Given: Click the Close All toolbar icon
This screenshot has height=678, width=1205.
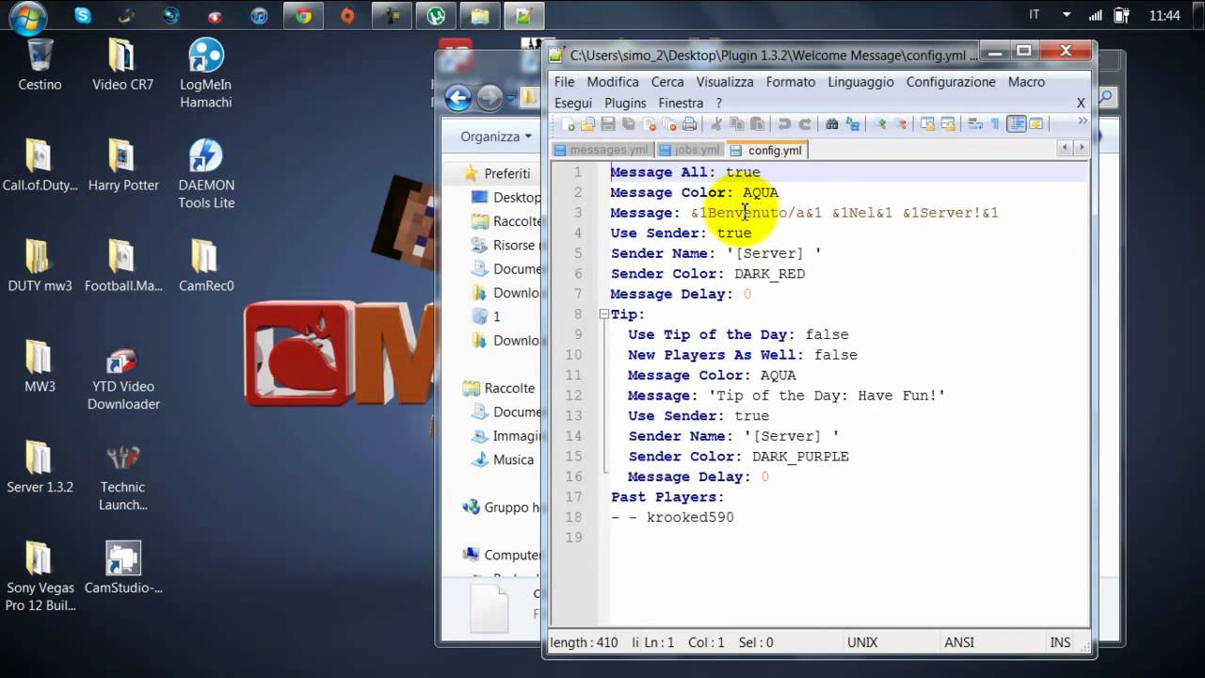Looking at the screenshot, I should click(x=669, y=124).
